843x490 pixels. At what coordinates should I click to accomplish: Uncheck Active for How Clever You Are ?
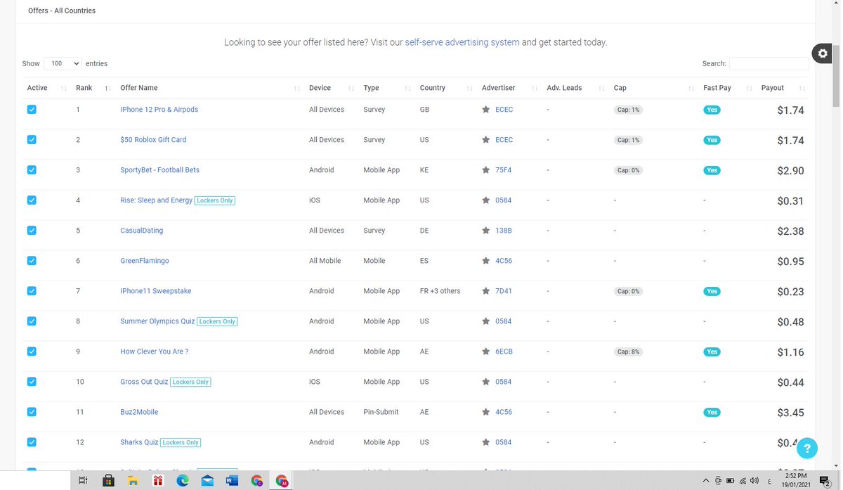tap(32, 352)
